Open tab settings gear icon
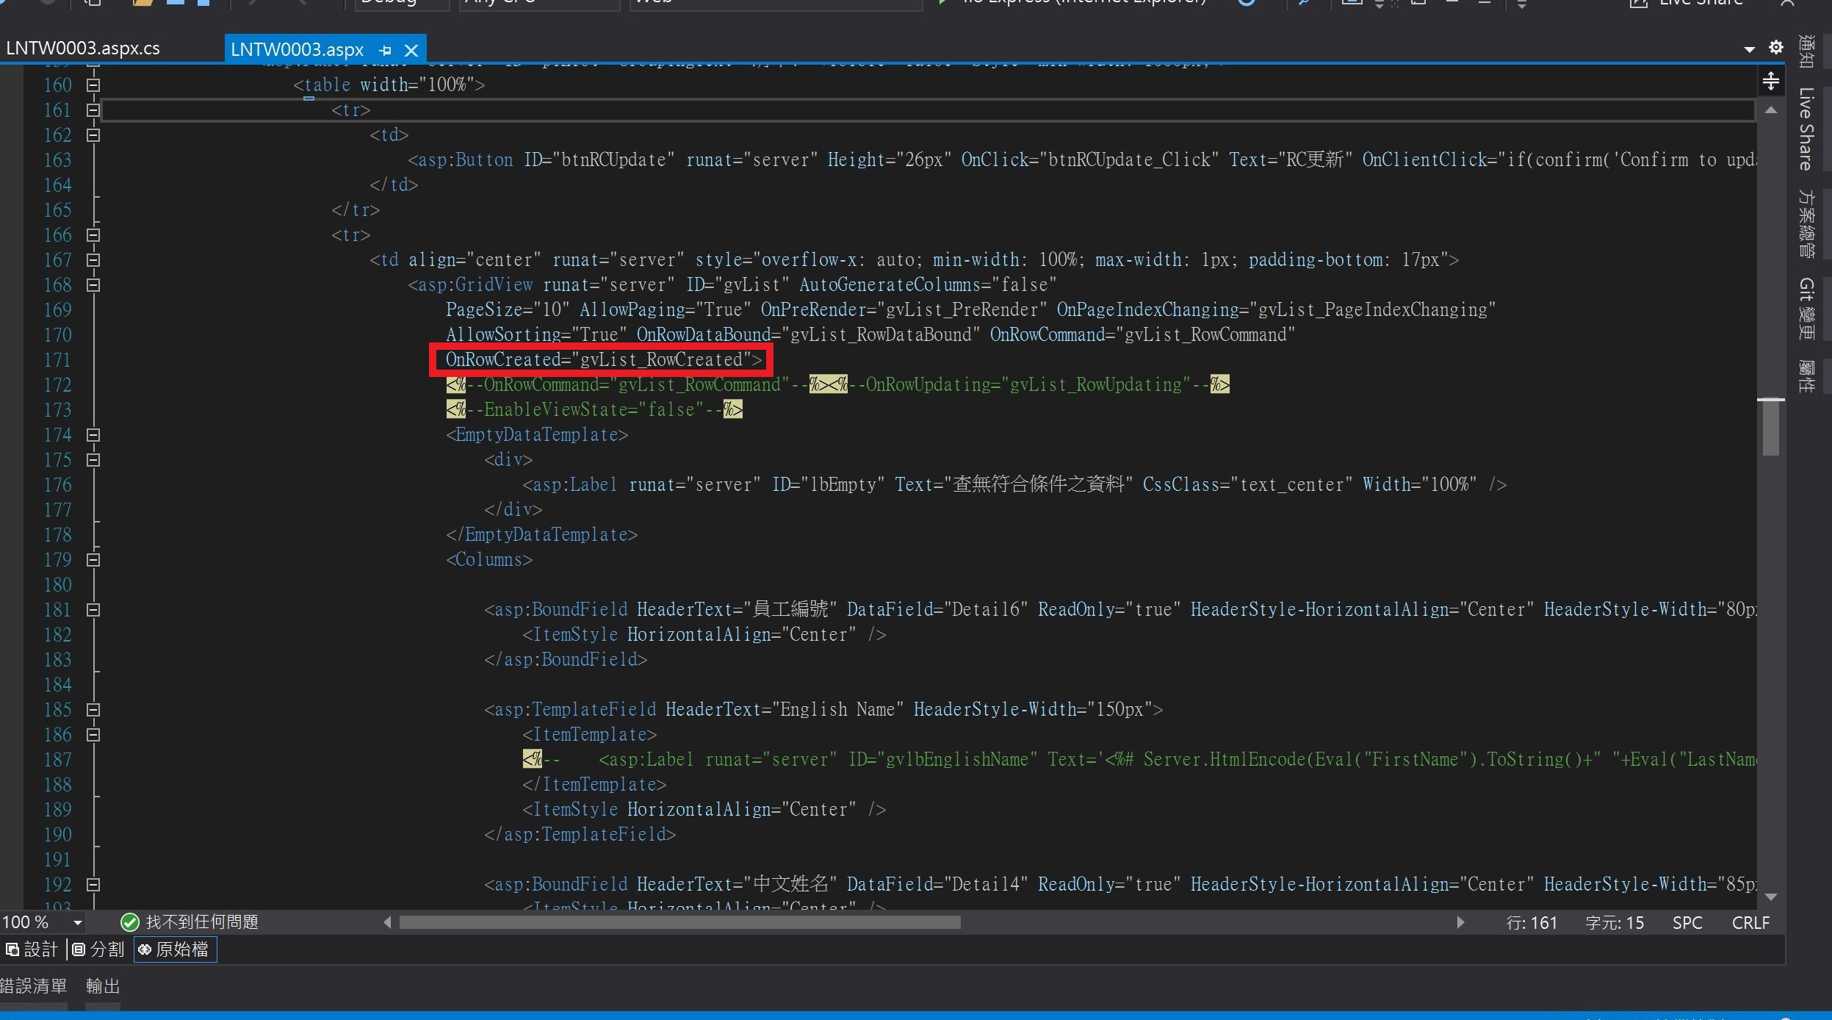 pos(1775,48)
